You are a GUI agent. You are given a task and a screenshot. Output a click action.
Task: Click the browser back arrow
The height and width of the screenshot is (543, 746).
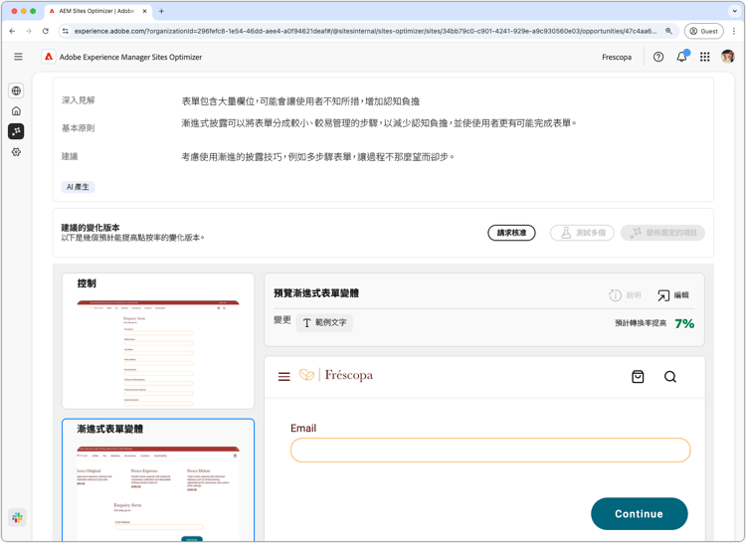coord(12,31)
